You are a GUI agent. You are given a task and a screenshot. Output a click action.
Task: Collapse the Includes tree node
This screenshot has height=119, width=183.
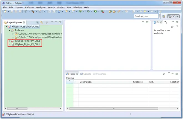[10, 30]
